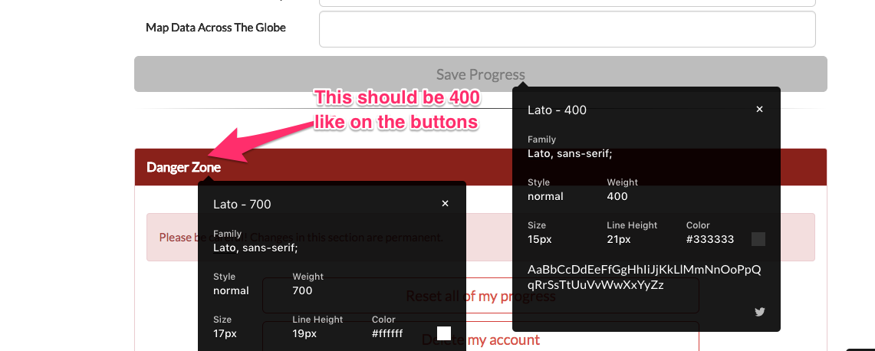Select the #333333 color code text
Screen dimensions: 875x351
pos(710,239)
